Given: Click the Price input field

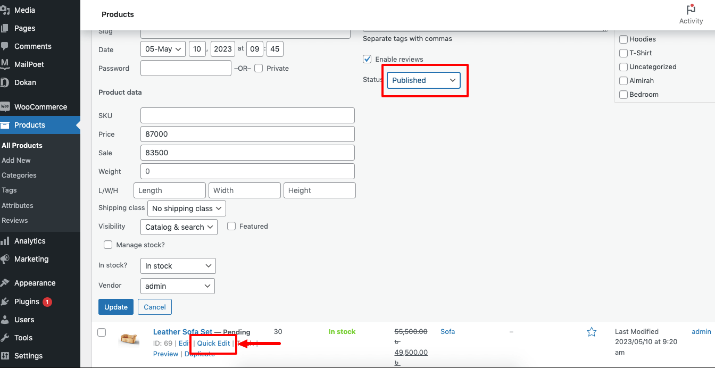Looking at the screenshot, I should pyautogui.click(x=247, y=134).
